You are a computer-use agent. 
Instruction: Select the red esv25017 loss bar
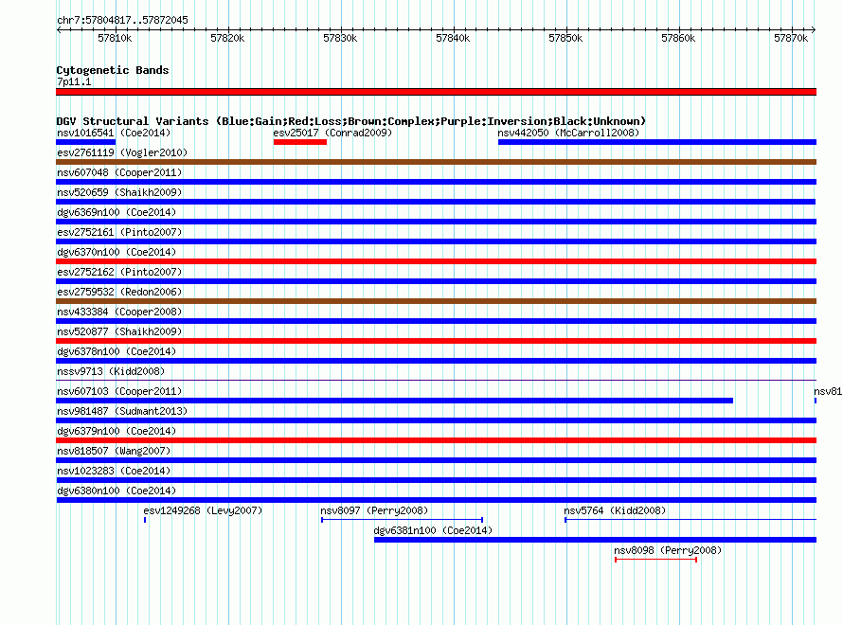coord(300,142)
